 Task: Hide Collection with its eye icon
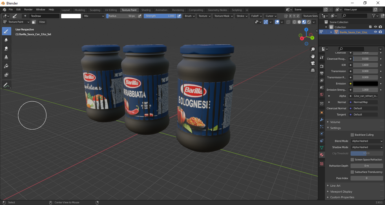[375, 27]
